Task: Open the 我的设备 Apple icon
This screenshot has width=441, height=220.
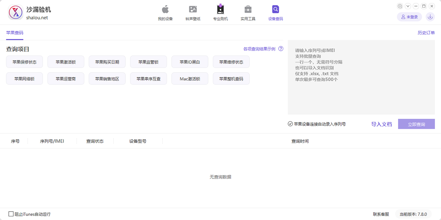Action: click(165, 10)
